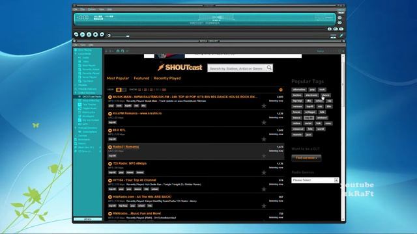The width and height of the screenshot is (417, 234).
Task: Star MUSIK.MAIN station as favorite
Action: [264, 106]
